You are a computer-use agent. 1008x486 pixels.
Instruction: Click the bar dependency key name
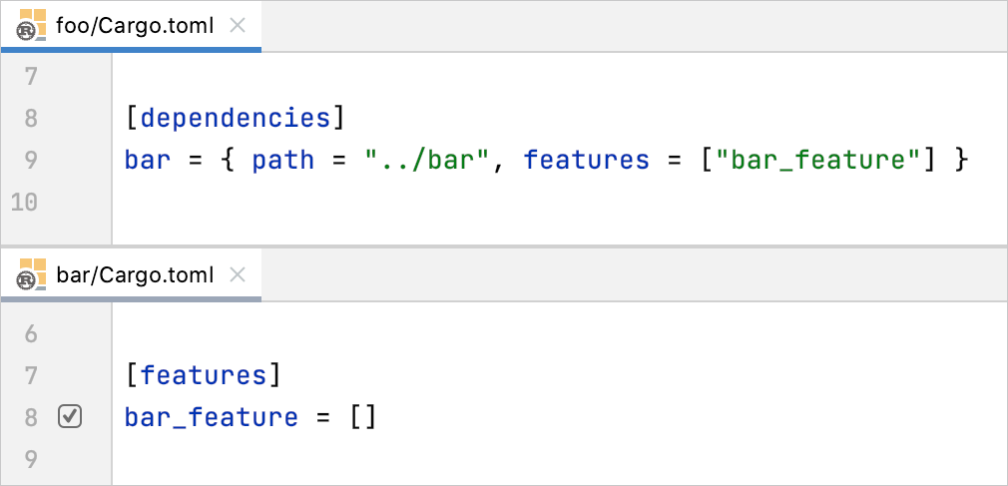[148, 160]
